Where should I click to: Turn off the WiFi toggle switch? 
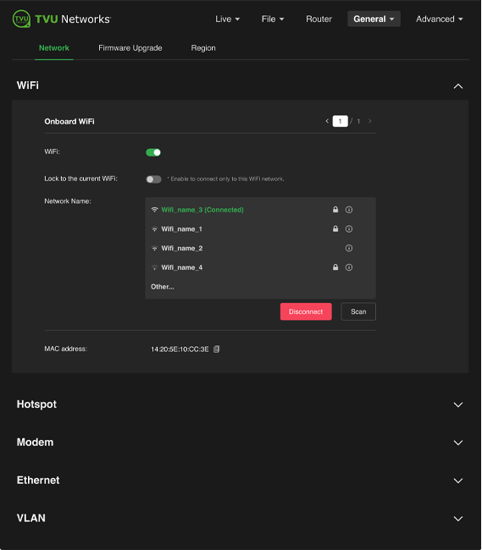[153, 152]
